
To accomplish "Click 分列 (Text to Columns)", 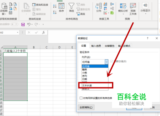I will (x=99, y=8).
